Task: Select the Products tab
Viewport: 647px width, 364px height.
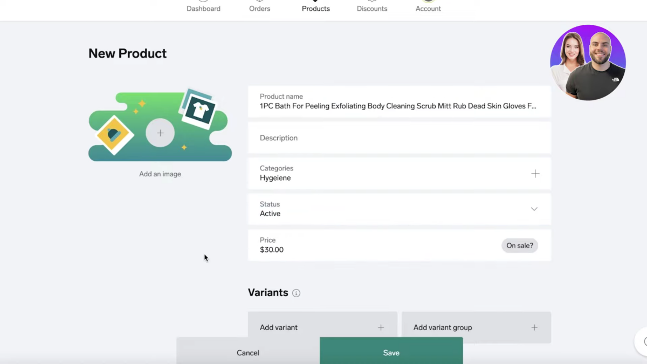Action: tap(316, 8)
